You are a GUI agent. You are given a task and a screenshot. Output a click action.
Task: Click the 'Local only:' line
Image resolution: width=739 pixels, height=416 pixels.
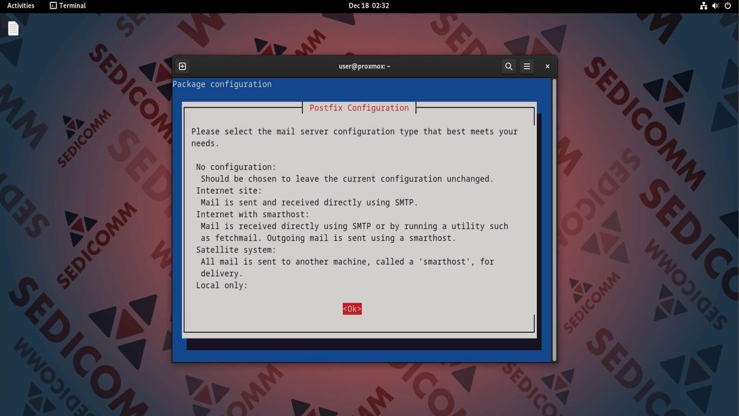[222, 285]
